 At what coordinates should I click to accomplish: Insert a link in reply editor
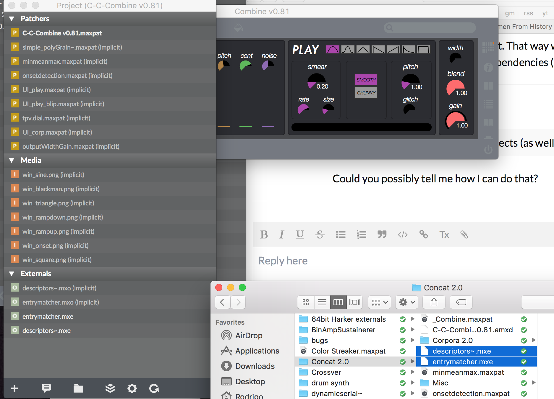[424, 235]
